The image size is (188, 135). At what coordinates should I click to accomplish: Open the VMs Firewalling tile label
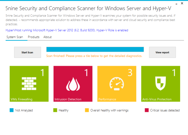pos(22,99)
